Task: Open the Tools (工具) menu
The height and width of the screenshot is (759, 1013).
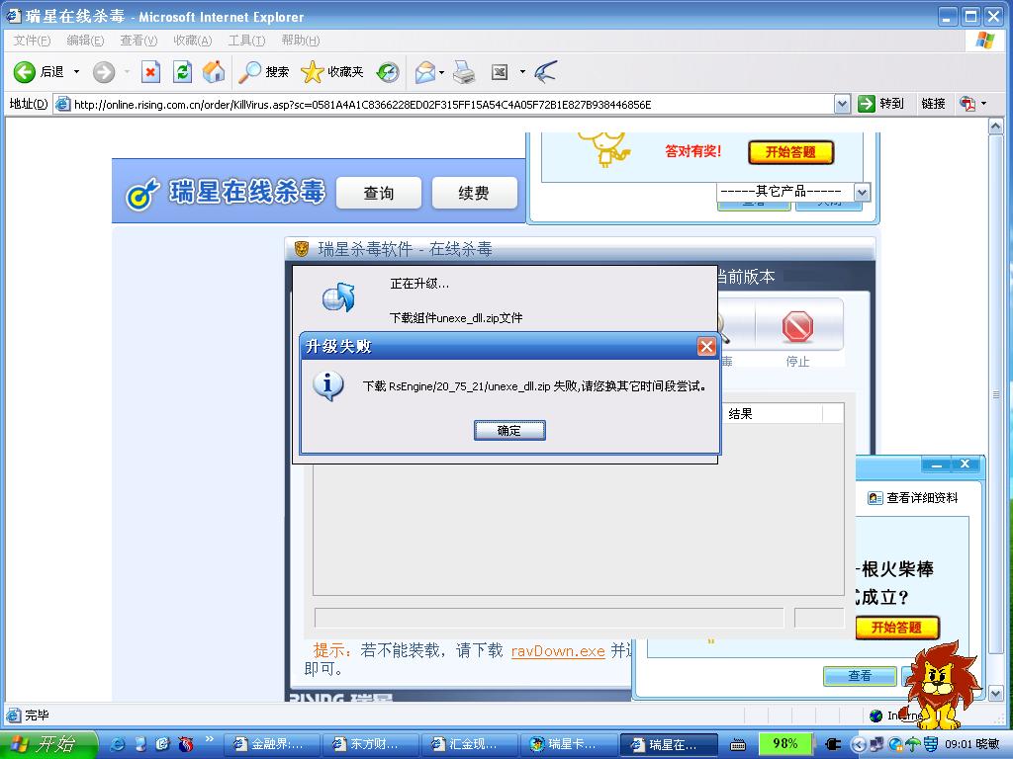Action: 246,40
